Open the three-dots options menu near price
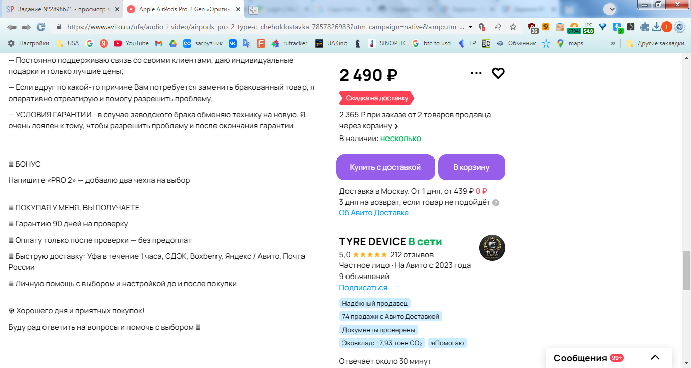This screenshot has height=368, width=691. point(476,73)
